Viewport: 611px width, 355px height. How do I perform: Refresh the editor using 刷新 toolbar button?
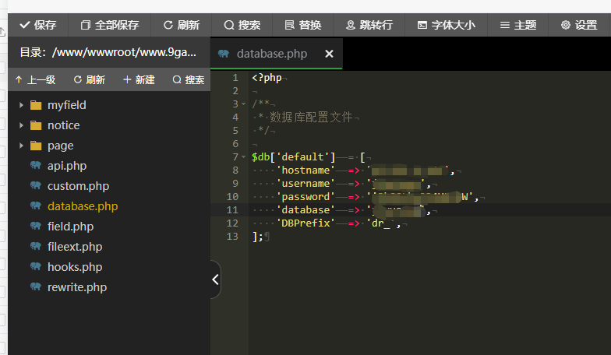181,25
